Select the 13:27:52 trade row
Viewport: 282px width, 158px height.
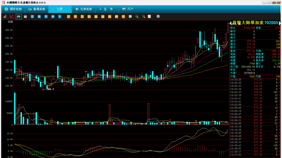[255, 155]
